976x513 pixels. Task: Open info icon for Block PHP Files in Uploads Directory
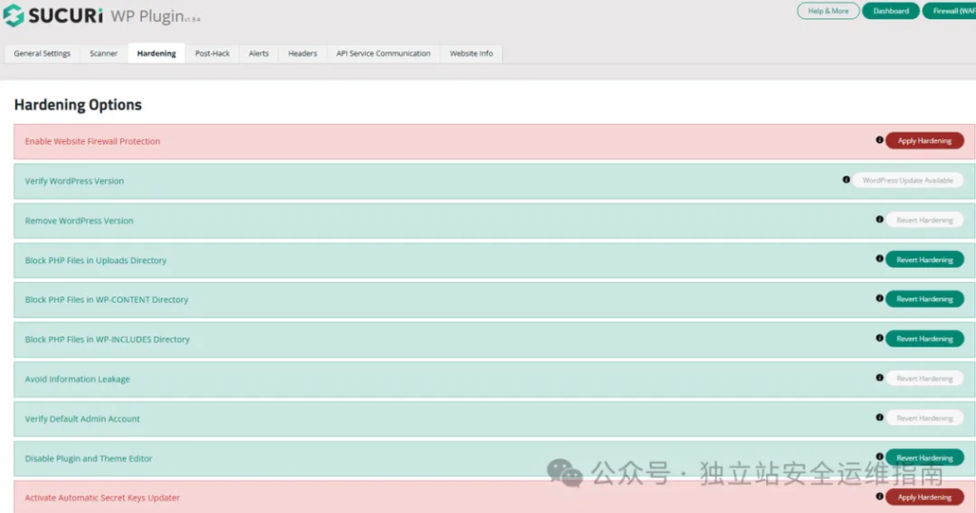coord(880,258)
